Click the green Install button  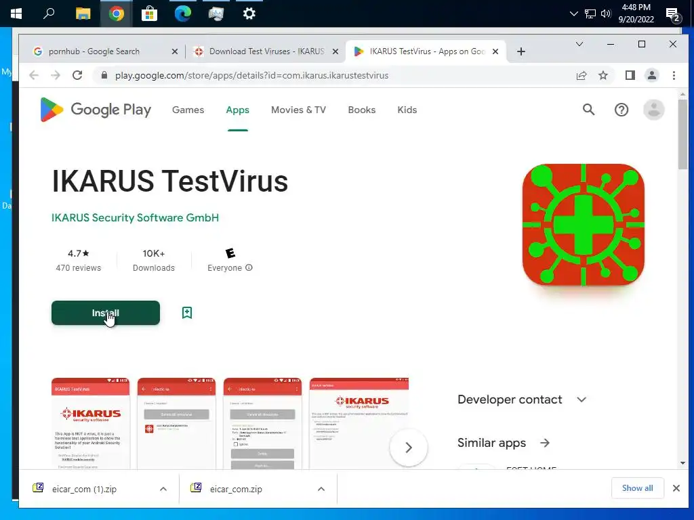tap(105, 313)
